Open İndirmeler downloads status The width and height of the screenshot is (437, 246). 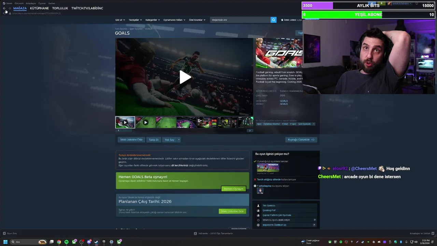pos(213,233)
